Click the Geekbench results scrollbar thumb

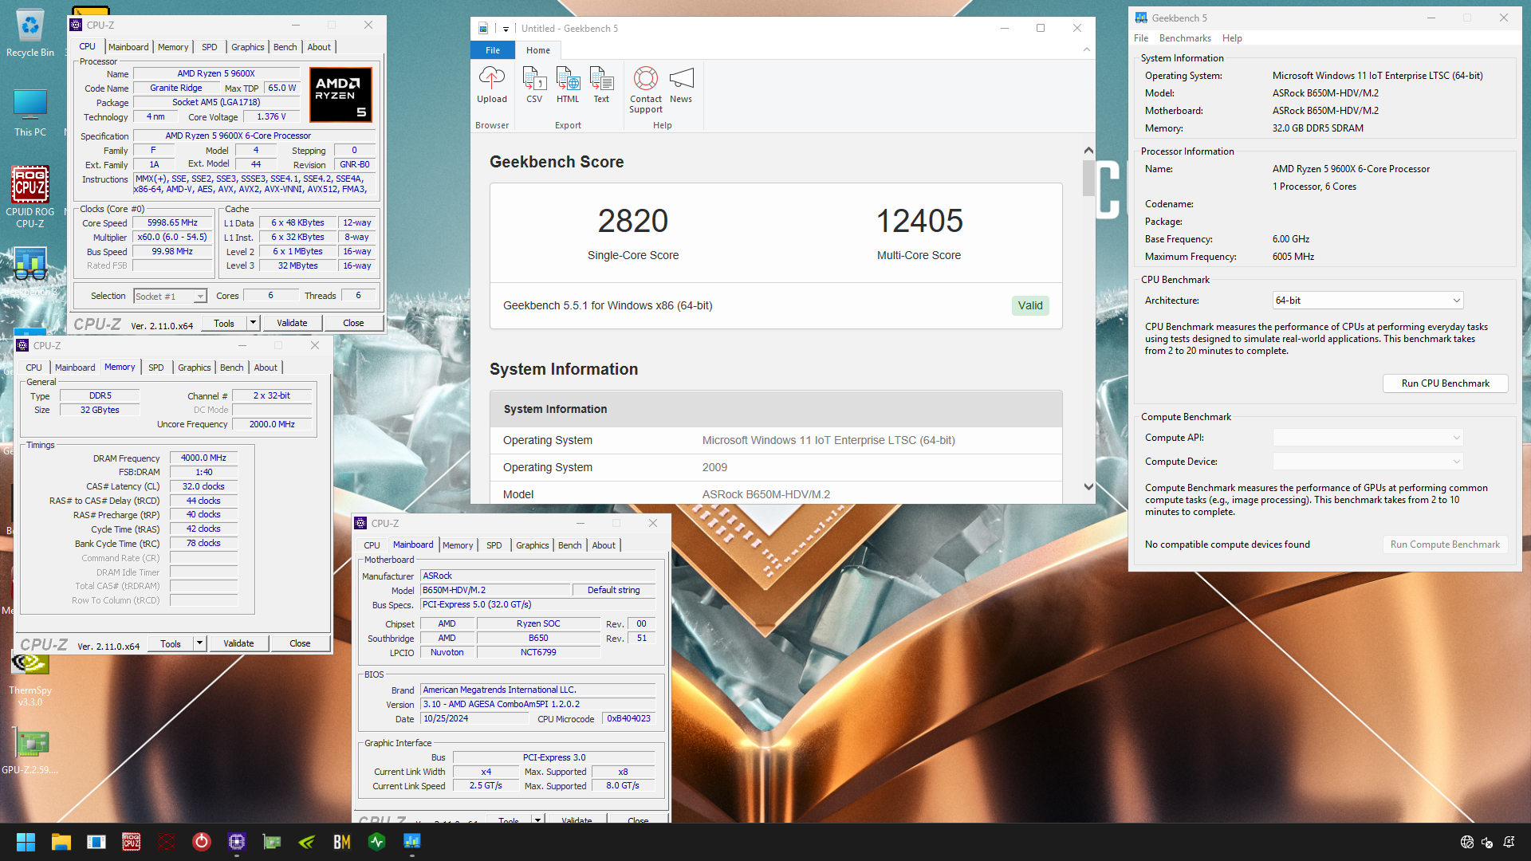(1088, 178)
